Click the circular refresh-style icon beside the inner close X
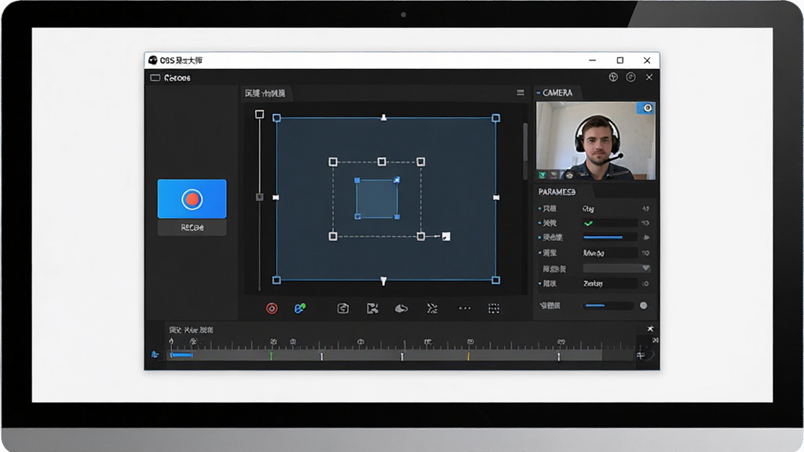Viewport: 804px width, 452px height. [x=630, y=77]
